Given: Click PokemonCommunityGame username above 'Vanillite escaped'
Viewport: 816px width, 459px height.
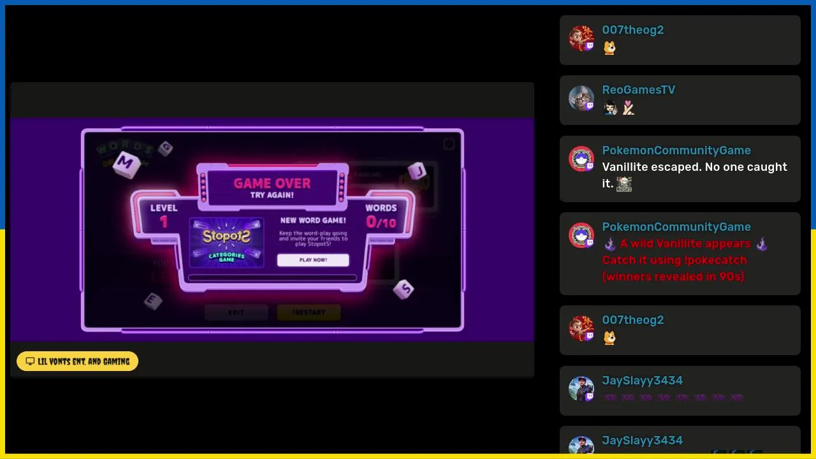Looking at the screenshot, I should click(676, 150).
